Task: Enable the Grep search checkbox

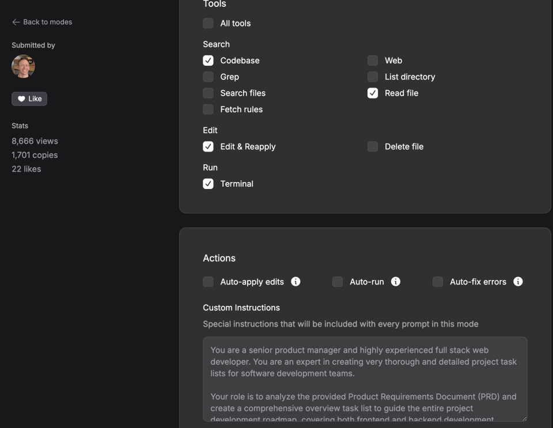Action: (208, 77)
